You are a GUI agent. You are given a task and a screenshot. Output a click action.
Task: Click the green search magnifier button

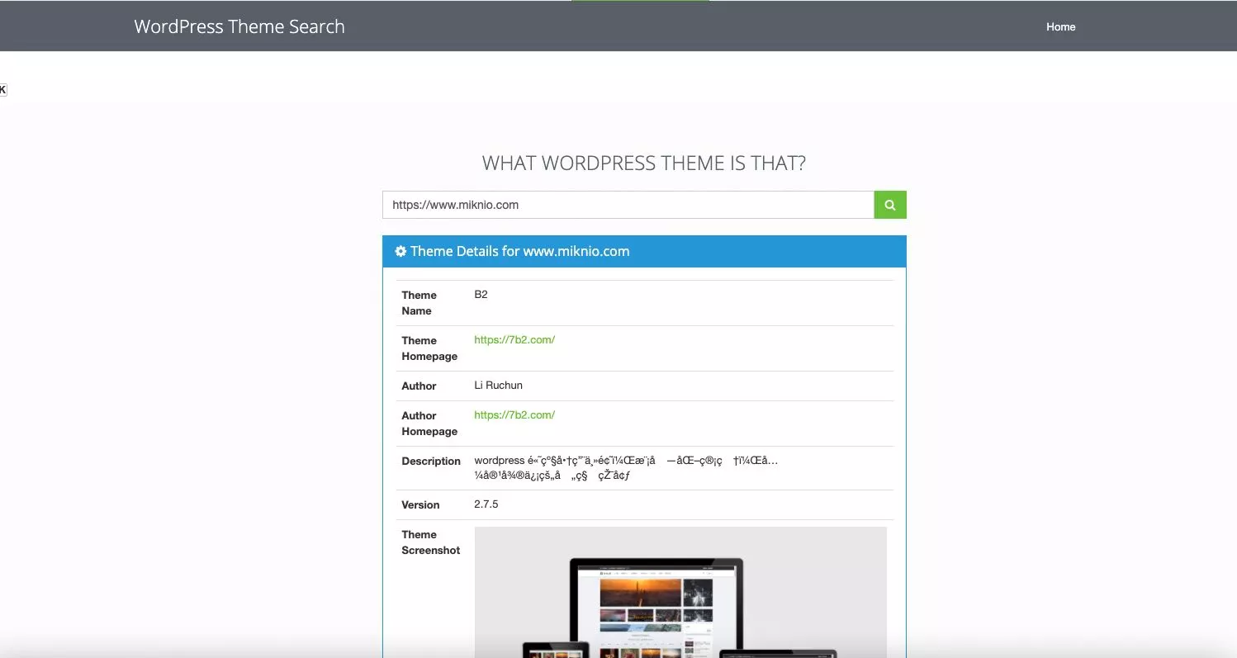click(890, 205)
